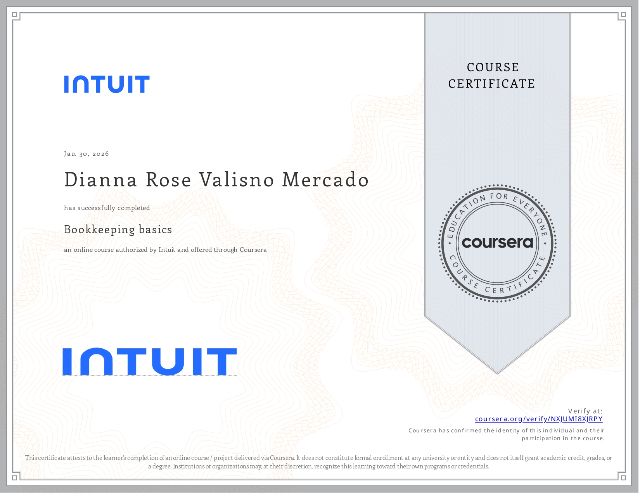
Task: Click the 'Verify at:' label
Action: (585, 411)
